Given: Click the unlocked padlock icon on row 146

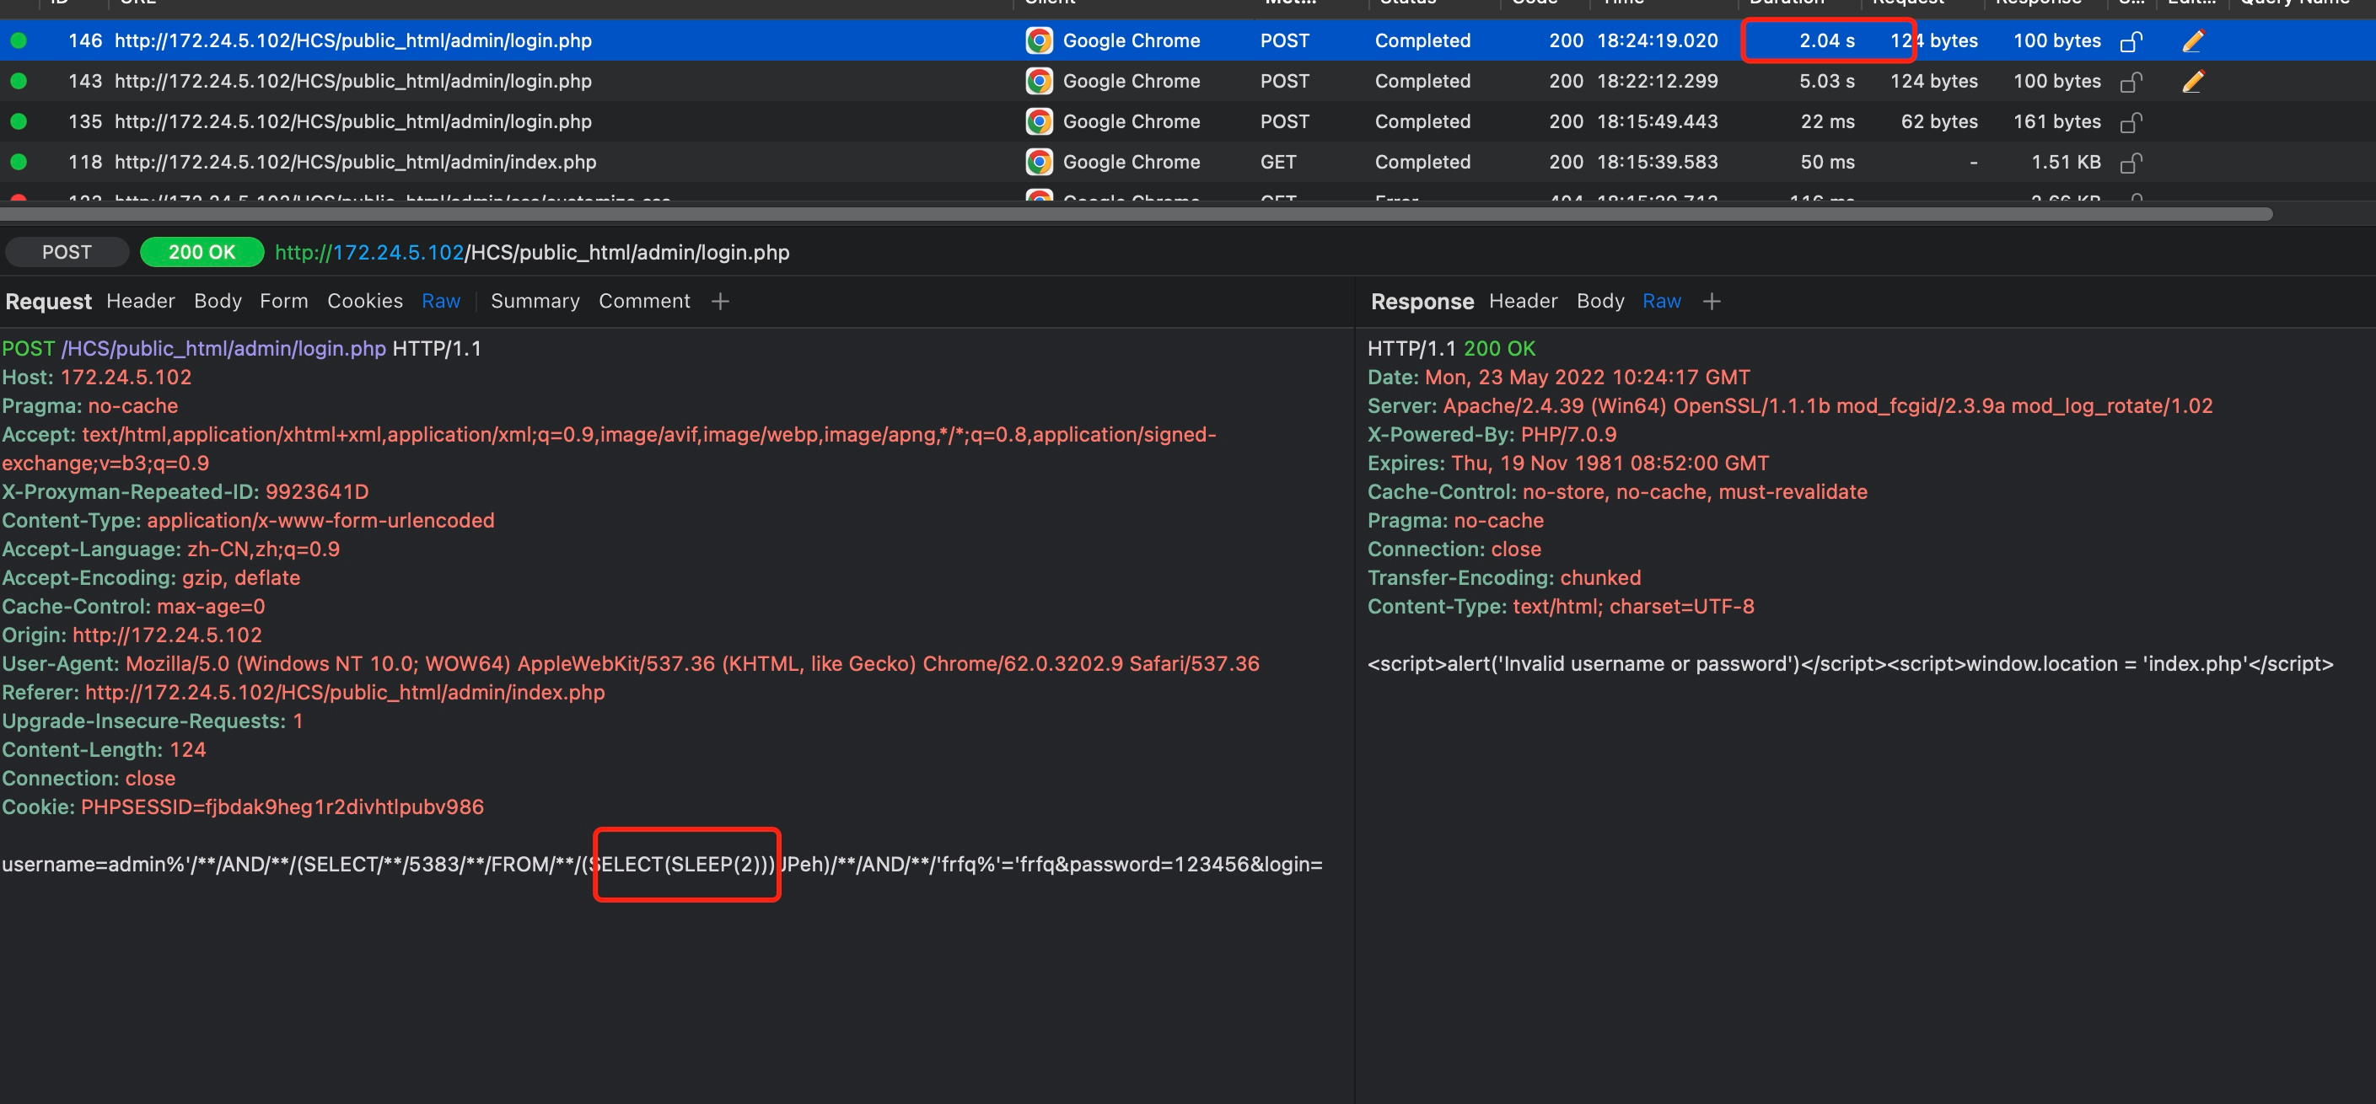Looking at the screenshot, I should coord(2130,41).
